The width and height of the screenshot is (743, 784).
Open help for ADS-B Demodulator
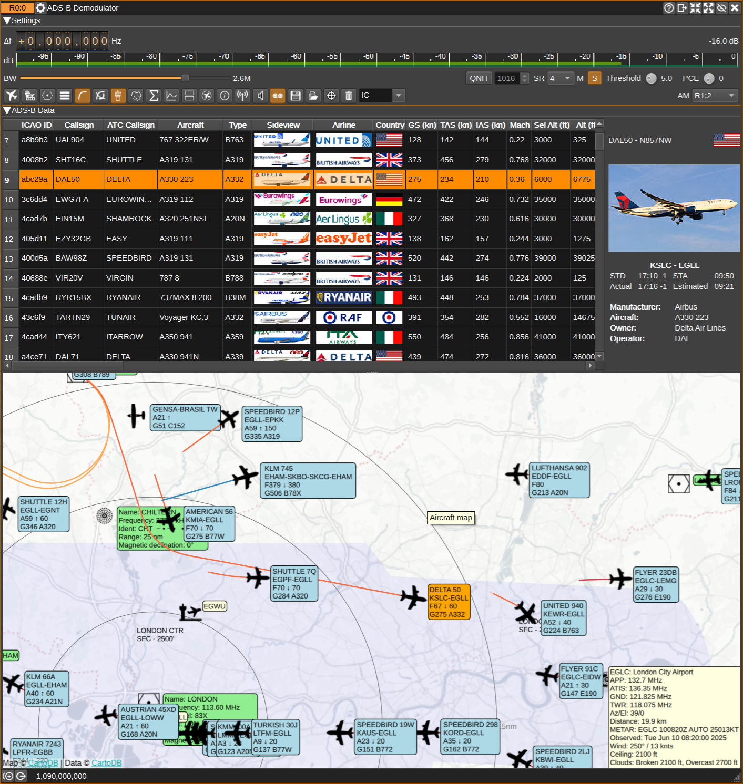669,8
